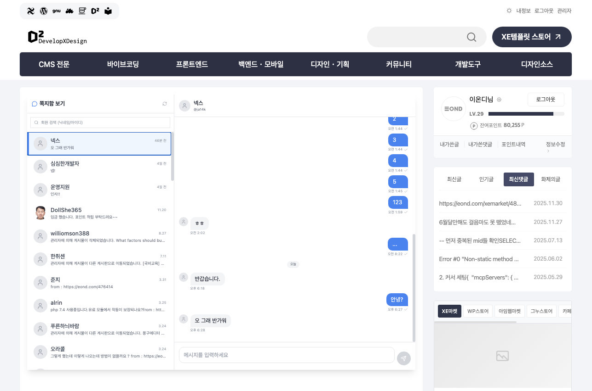Click the gear icon beside 이온디님
The width and height of the screenshot is (592, 391).
tap(499, 100)
